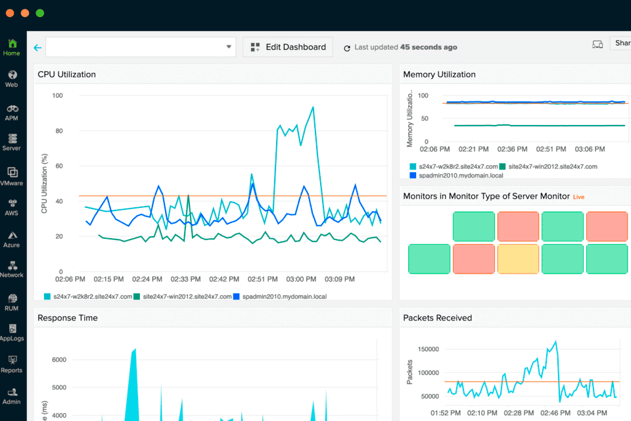Screen dimensions: 631x421
Task: Click the Edit Dashboard button
Action: coord(288,47)
